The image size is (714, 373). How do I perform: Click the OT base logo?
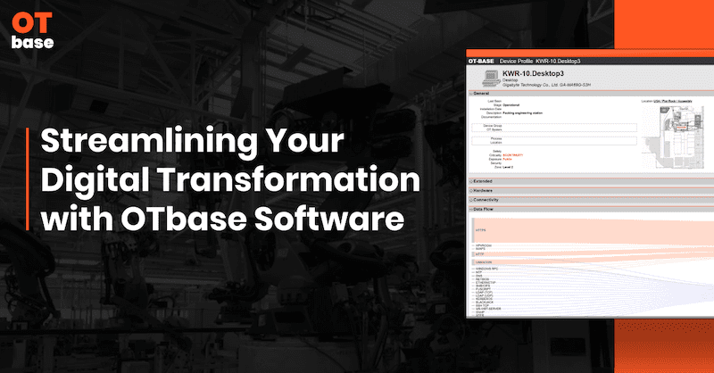pos(32,30)
